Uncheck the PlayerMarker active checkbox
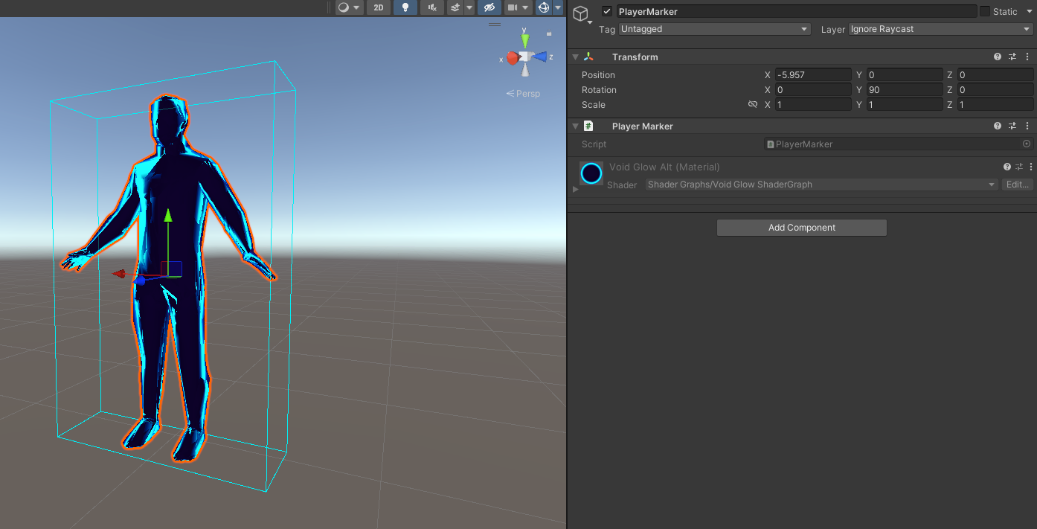This screenshot has width=1037, height=529. [x=607, y=11]
